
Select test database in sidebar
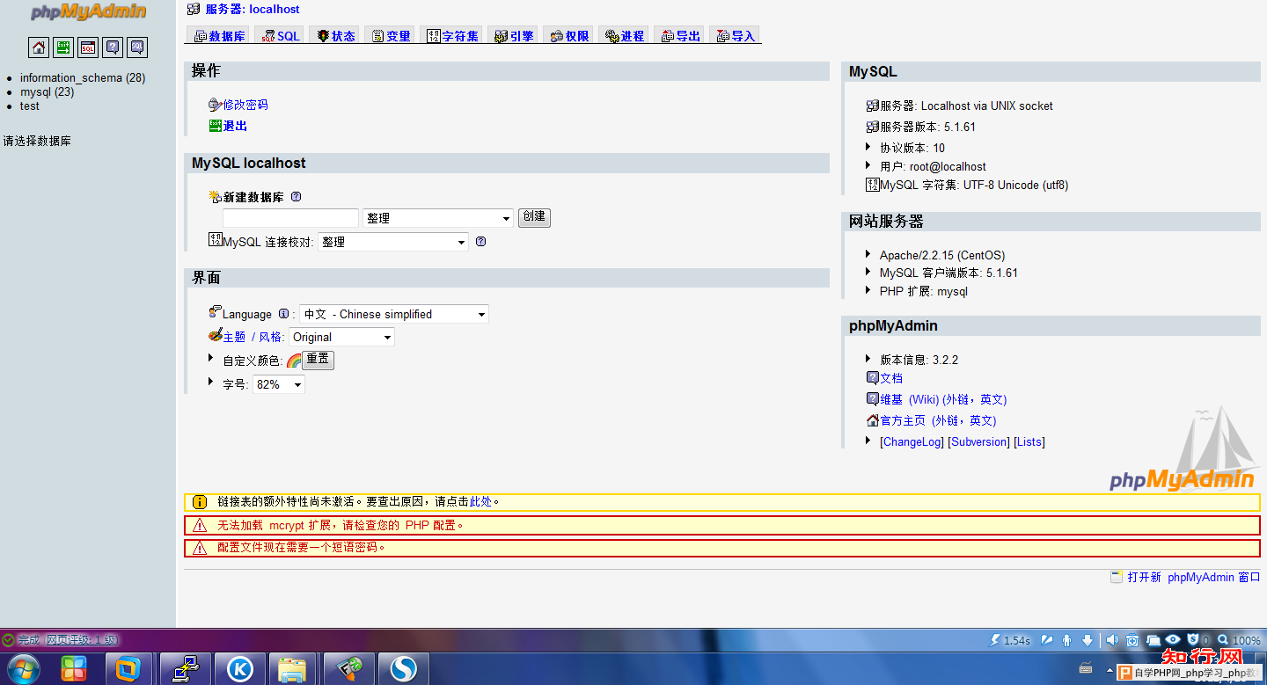pyautogui.click(x=30, y=106)
